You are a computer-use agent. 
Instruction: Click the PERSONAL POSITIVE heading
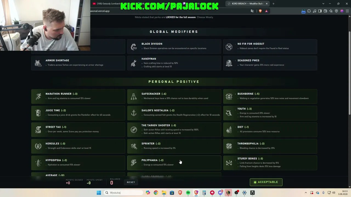[x=174, y=82]
